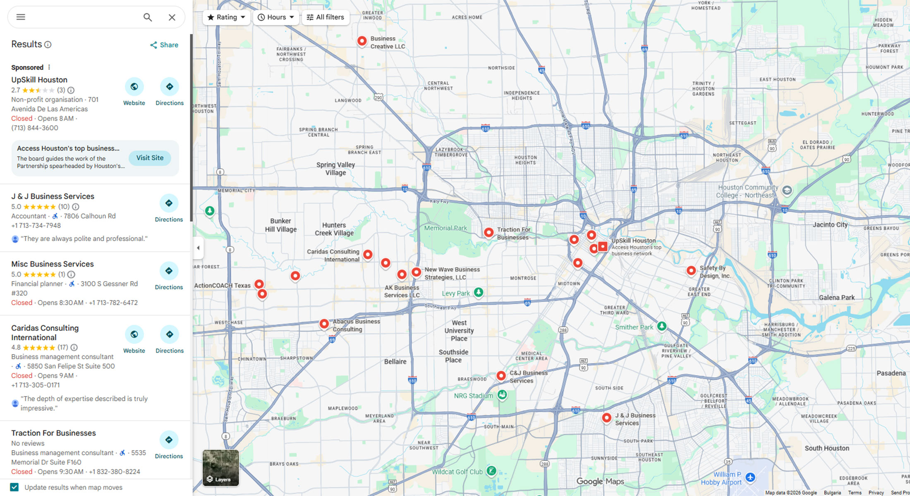Expand the Hours filter dropdown
This screenshot has height=496, width=910.
(x=276, y=17)
